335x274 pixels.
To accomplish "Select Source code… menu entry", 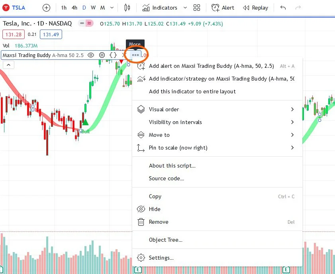I will (217, 178).
